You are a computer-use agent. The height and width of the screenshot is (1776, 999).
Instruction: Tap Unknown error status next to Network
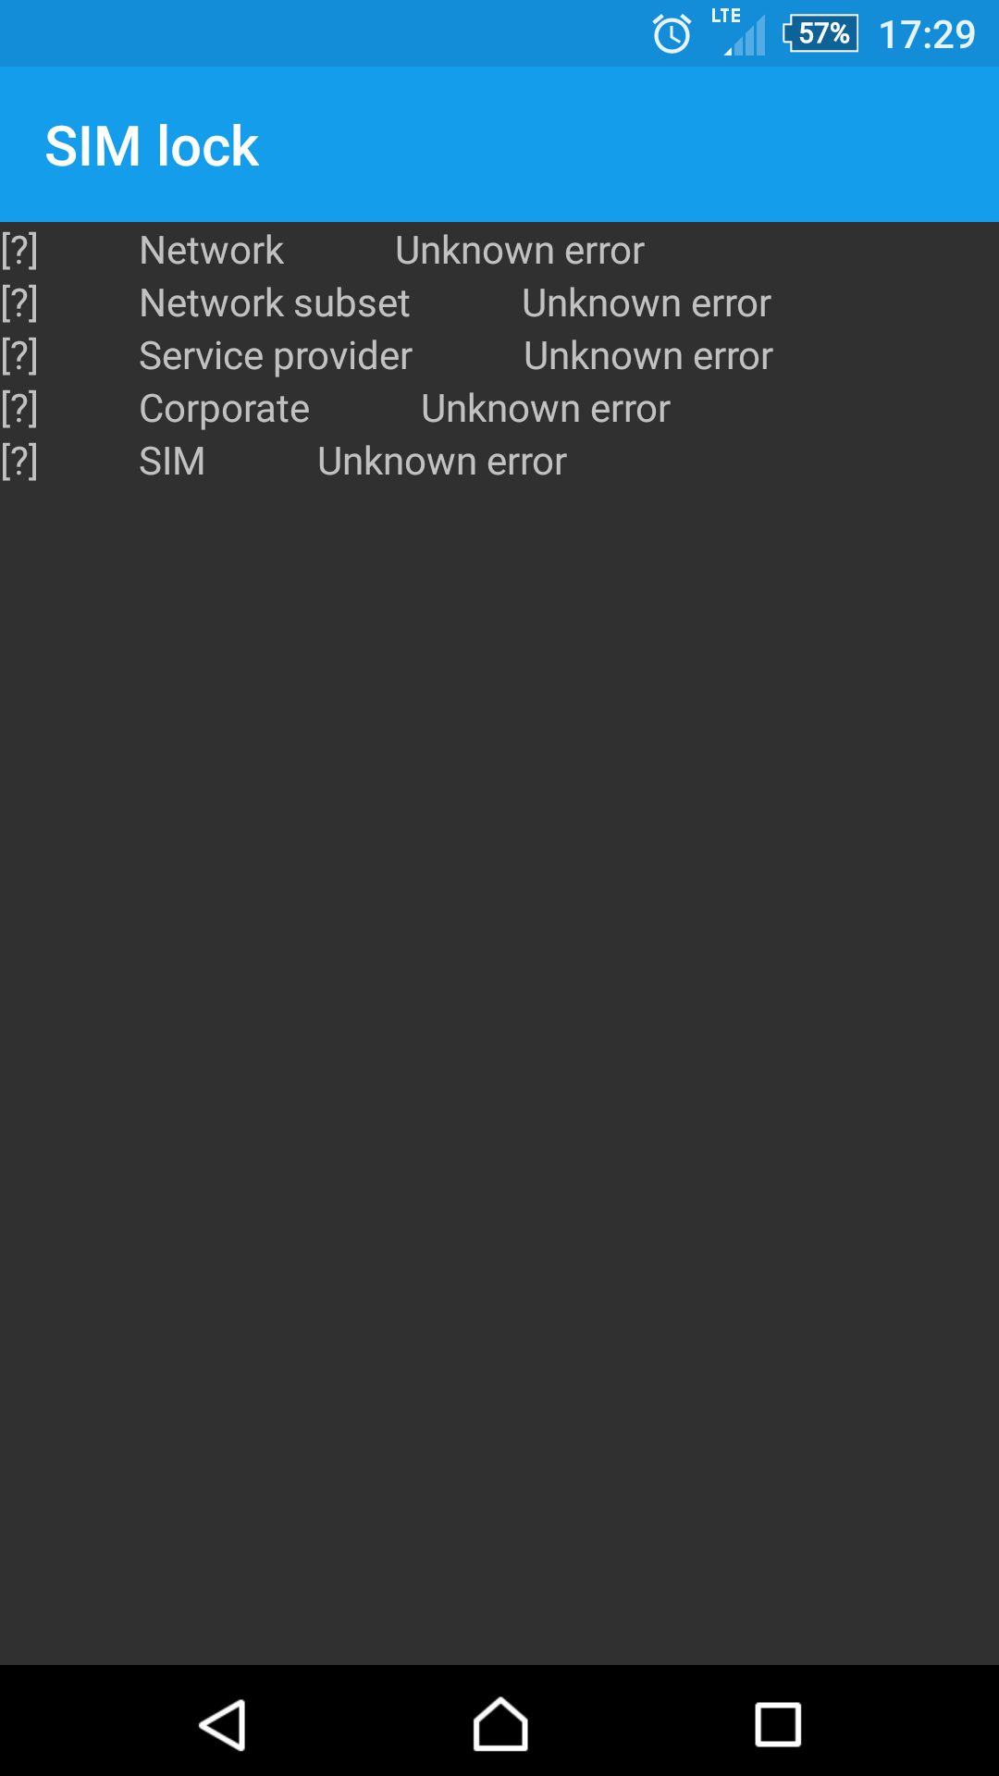point(520,251)
